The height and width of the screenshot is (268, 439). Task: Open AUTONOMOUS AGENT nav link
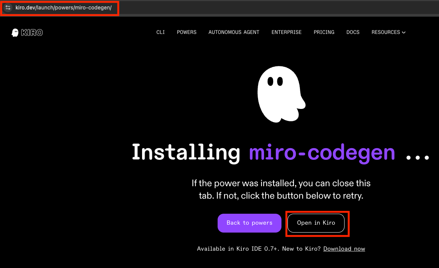tap(234, 32)
